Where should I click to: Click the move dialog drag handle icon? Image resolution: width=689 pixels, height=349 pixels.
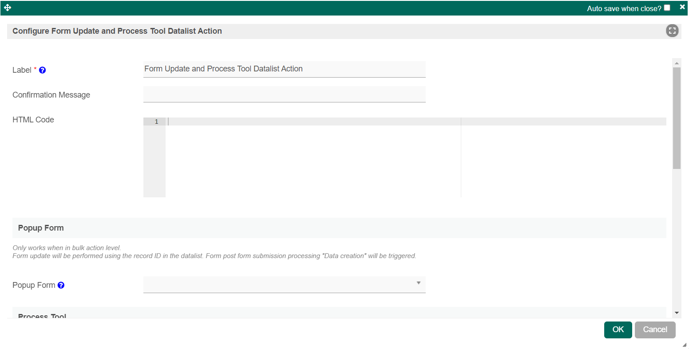[8, 8]
